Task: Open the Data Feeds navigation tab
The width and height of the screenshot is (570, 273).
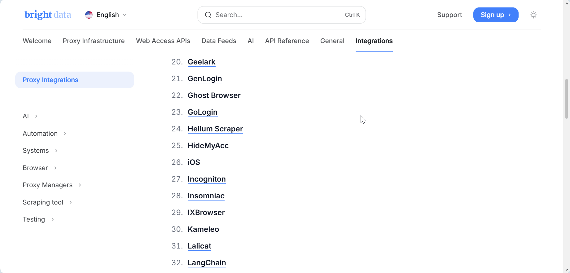Action: coord(219,41)
